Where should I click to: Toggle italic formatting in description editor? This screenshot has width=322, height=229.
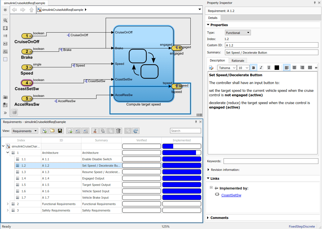261,68
